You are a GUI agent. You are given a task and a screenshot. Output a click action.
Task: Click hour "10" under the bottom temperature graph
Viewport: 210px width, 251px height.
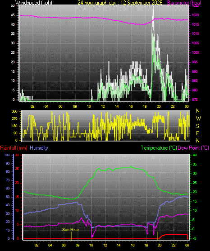tap(91, 245)
